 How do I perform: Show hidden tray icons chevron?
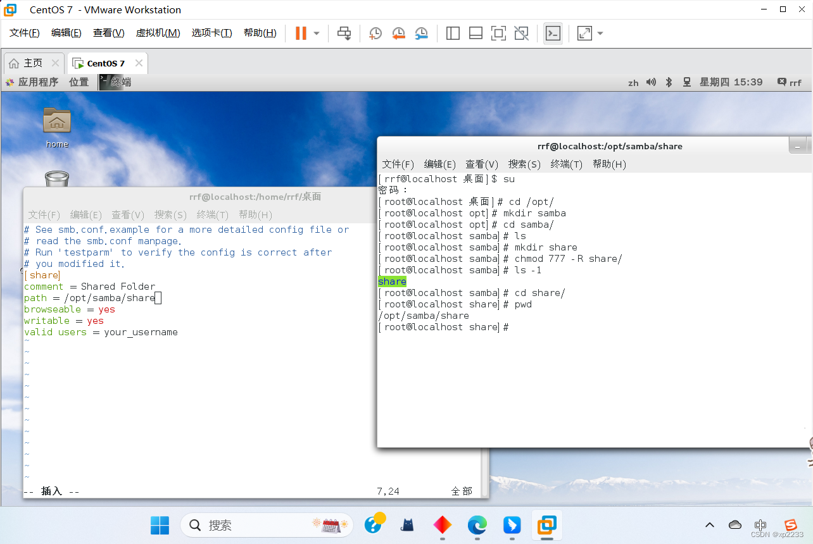click(710, 525)
